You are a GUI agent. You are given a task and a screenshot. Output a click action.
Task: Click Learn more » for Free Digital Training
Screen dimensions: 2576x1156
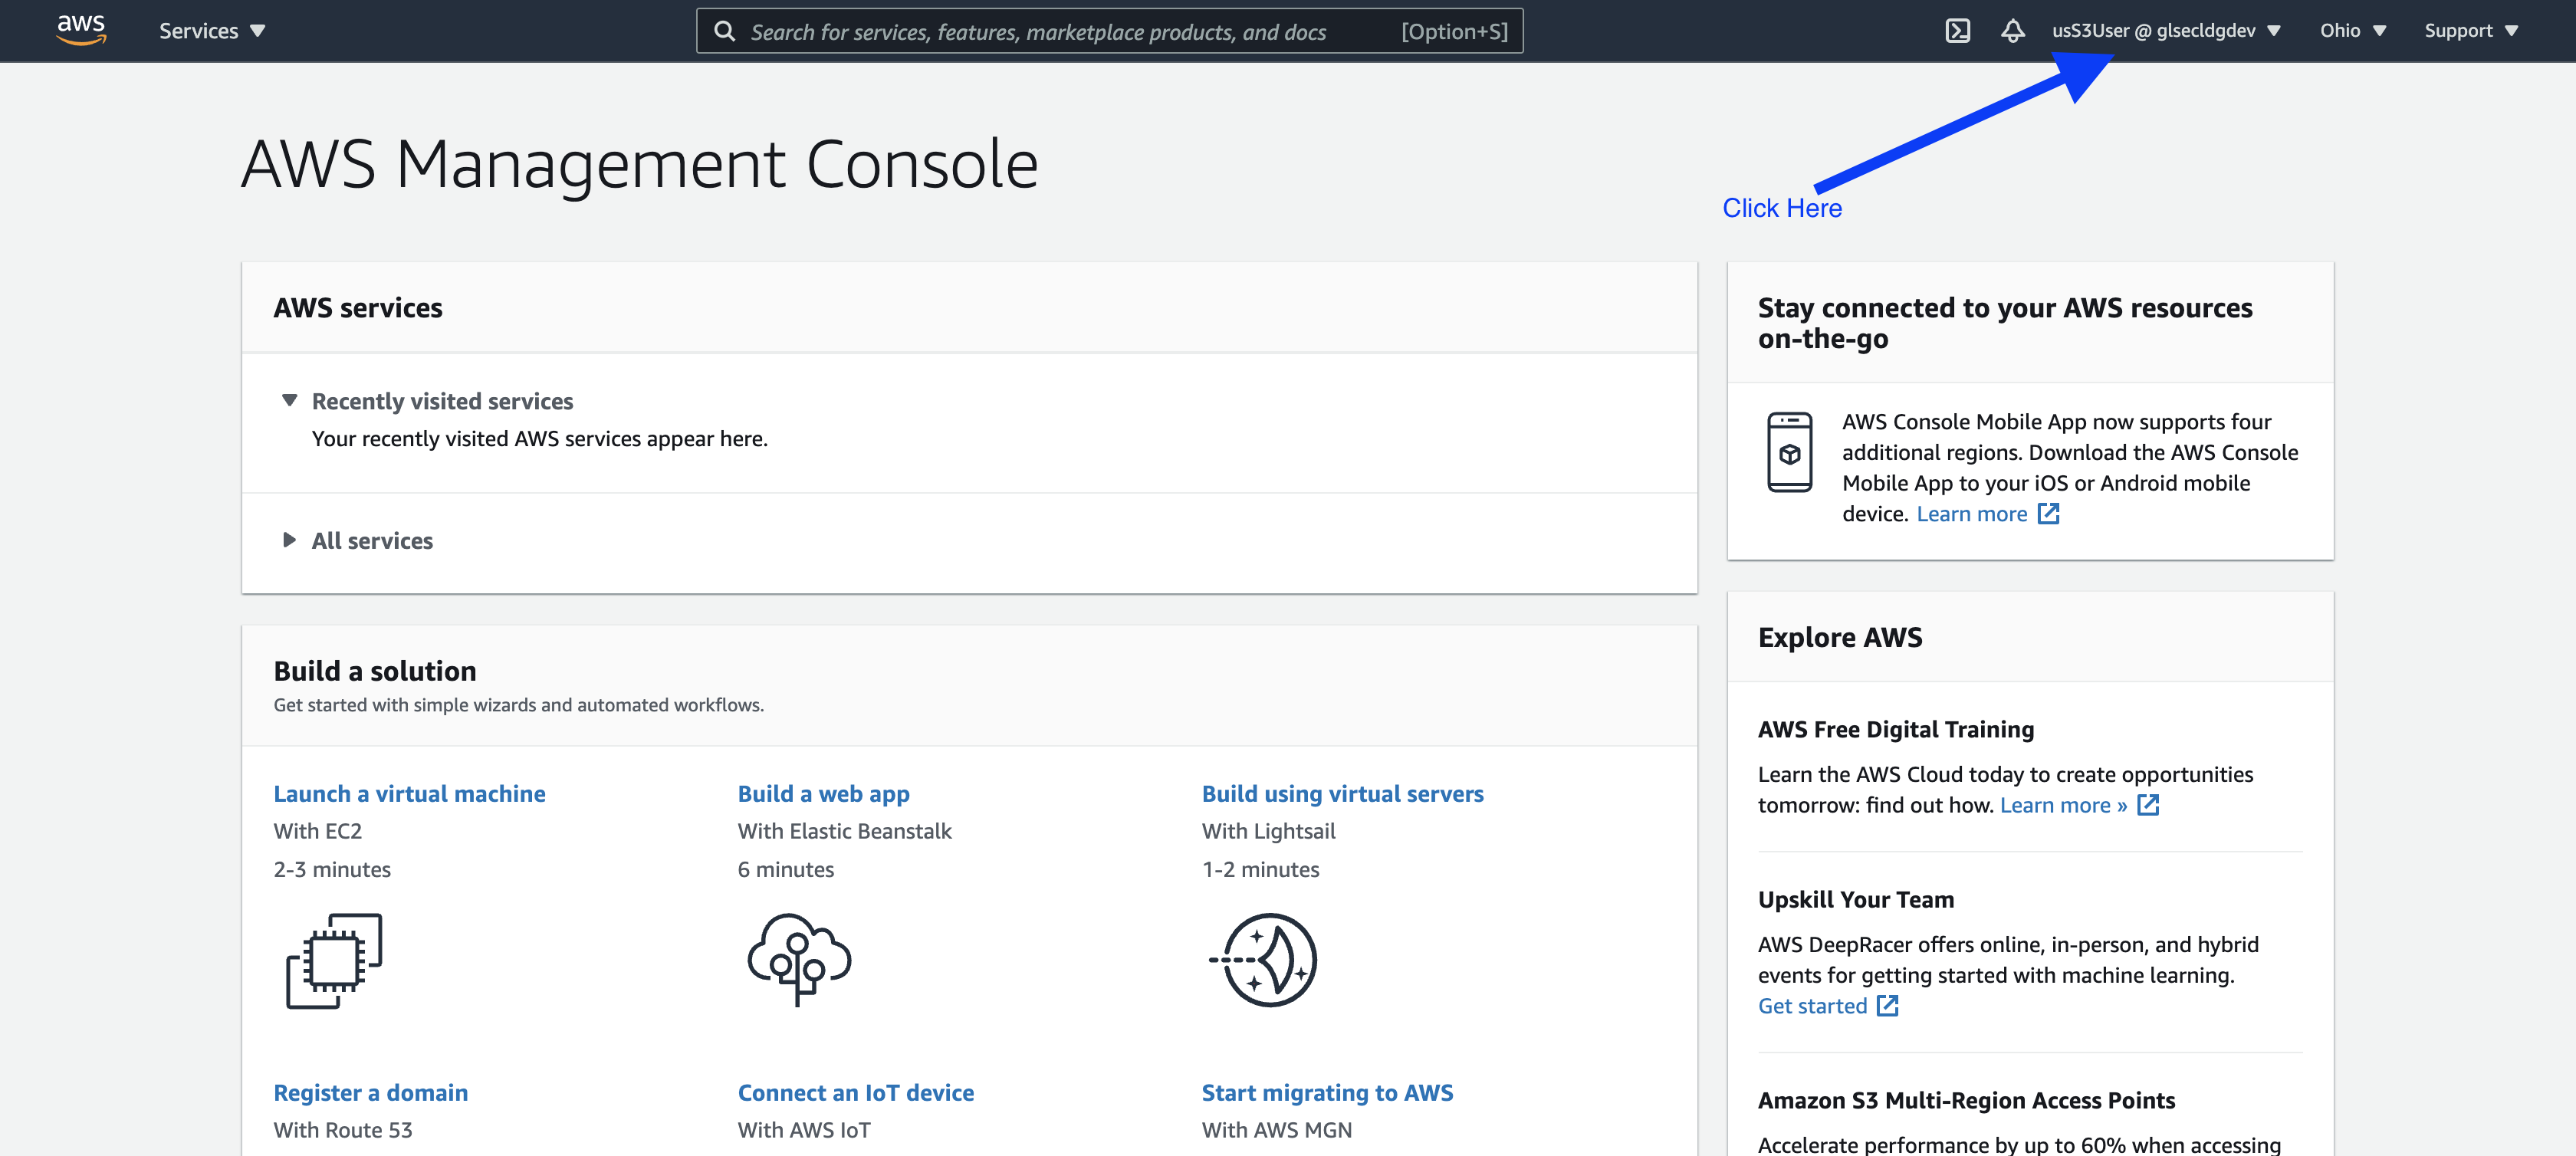(2063, 805)
